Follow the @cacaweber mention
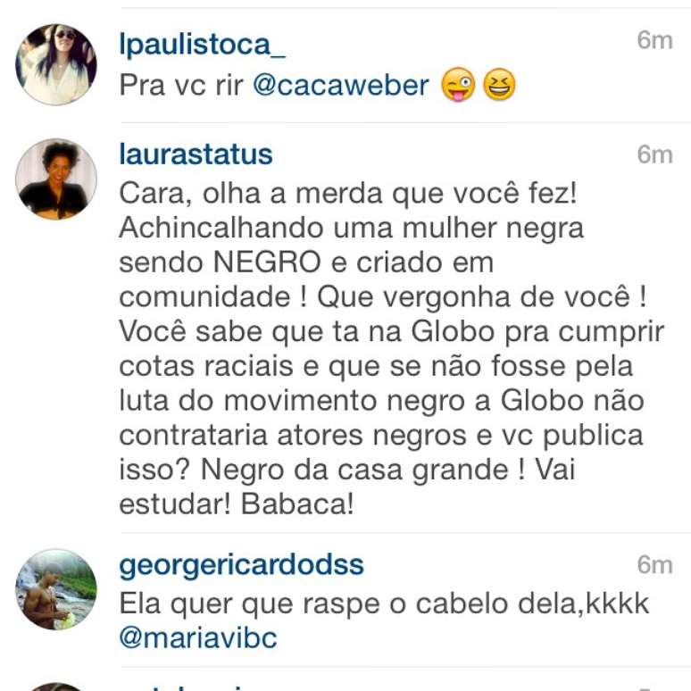 pyautogui.click(x=341, y=85)
